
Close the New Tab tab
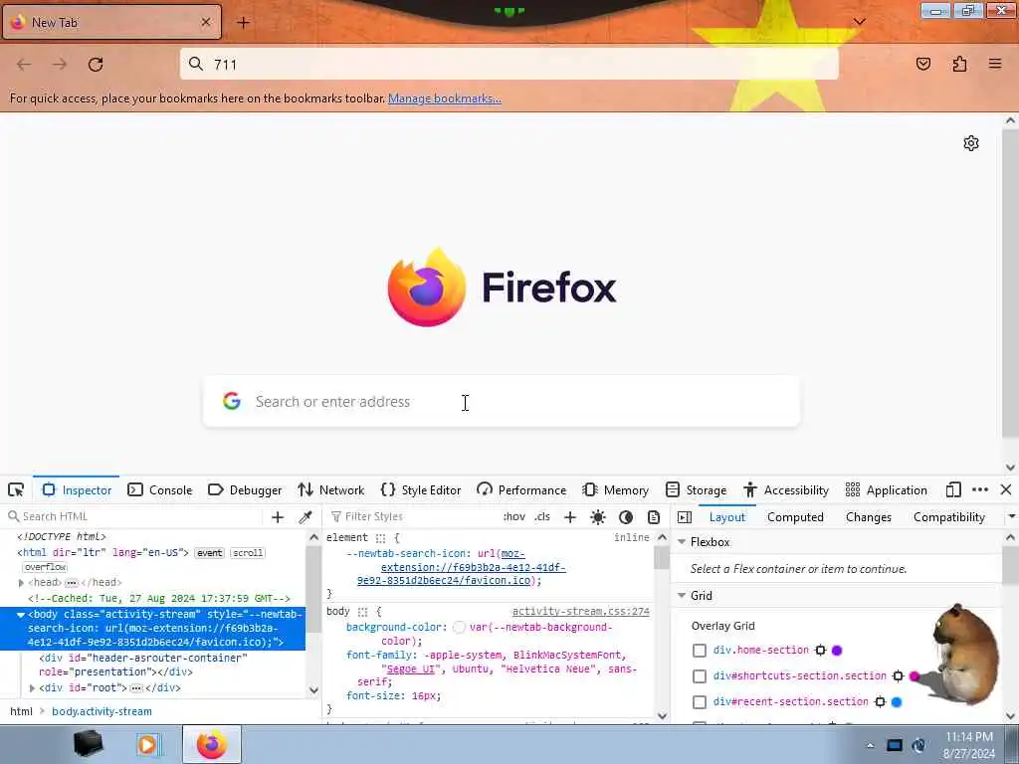(x=206, y=22)
